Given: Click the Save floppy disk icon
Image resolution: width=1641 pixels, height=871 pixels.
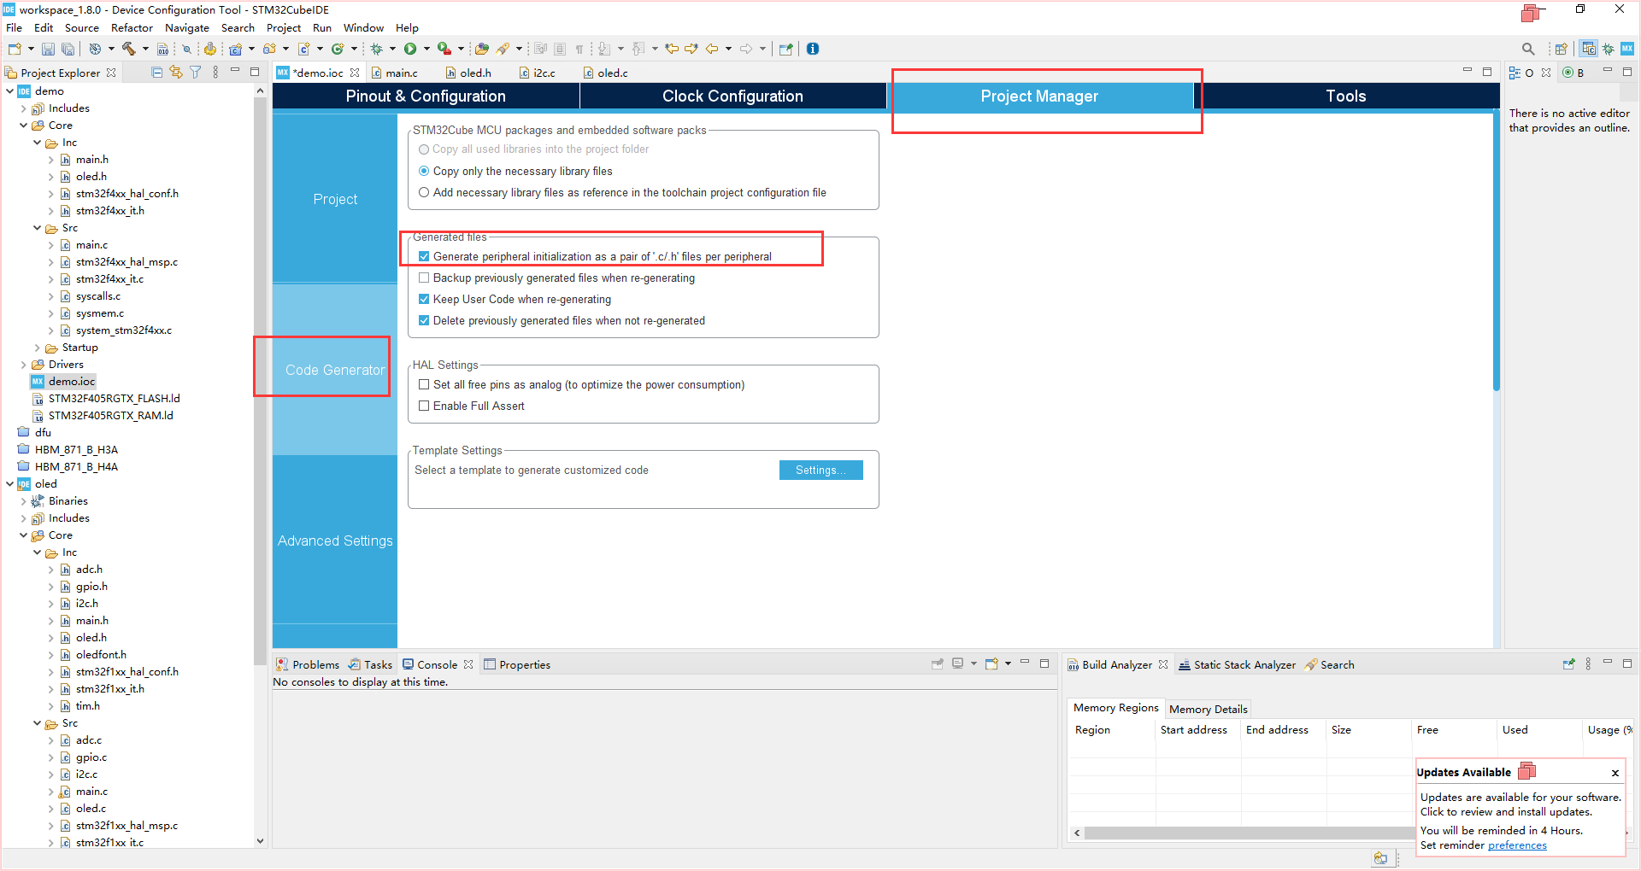Looking at the screenshot, I should pos(48,49).
